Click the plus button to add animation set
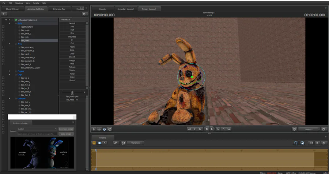Image resolution: width=329 pixels, height=174 pixels. tap(4, 14)
